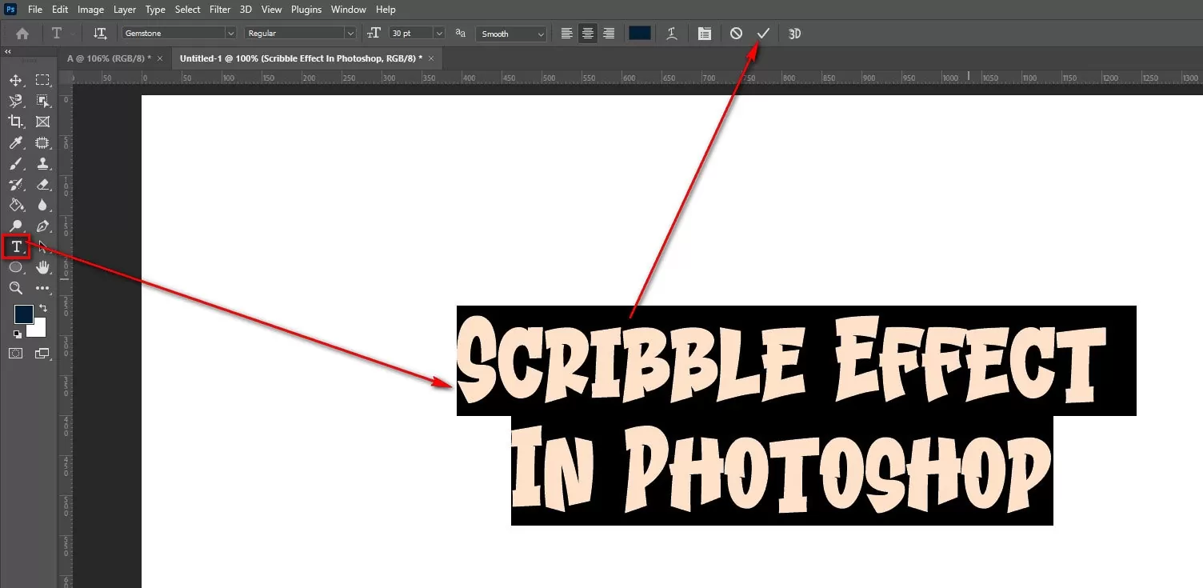Viewport: 1203px width, 588px height.
Task: Open the Help menu
Action: coord(386,10)
